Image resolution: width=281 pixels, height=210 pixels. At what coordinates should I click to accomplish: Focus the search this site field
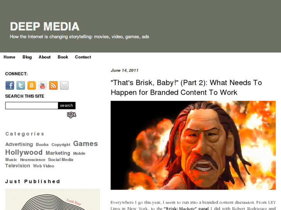pos(32,106)
